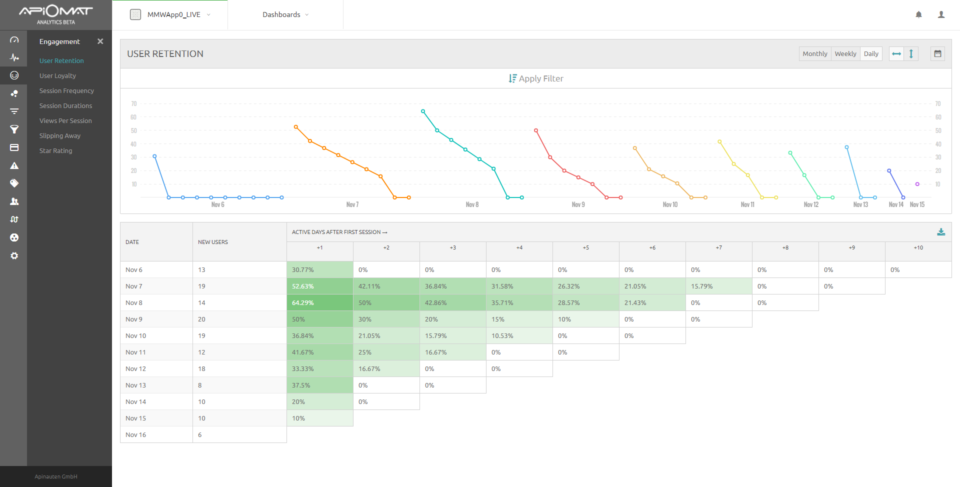Open User Retention page
This screenshot has height=487, width=960.
pos(61,60)
